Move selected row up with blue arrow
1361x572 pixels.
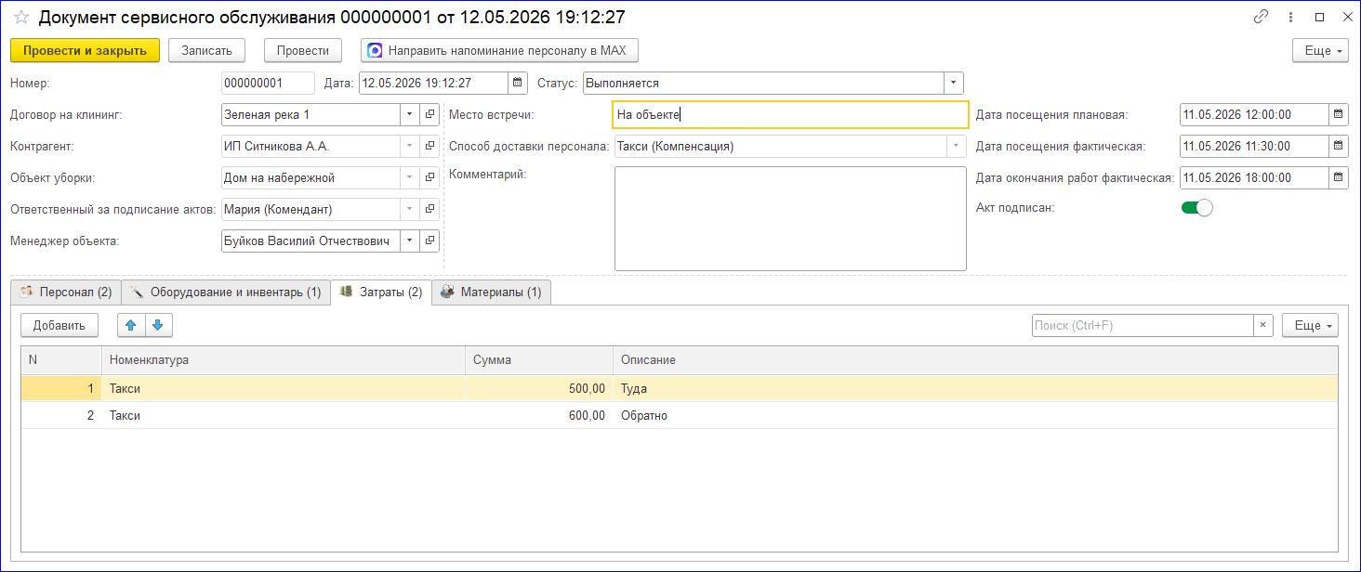(131, 325)
